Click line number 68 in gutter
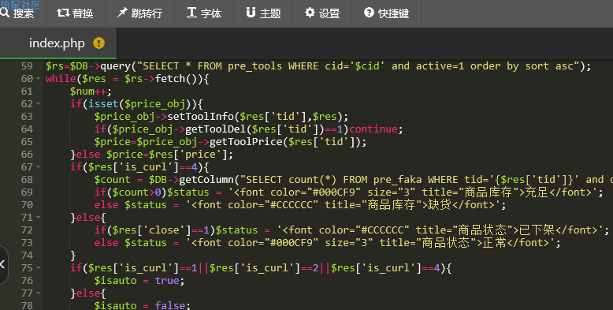Screen dimensions: 613x310 click(x=27, y=180)
